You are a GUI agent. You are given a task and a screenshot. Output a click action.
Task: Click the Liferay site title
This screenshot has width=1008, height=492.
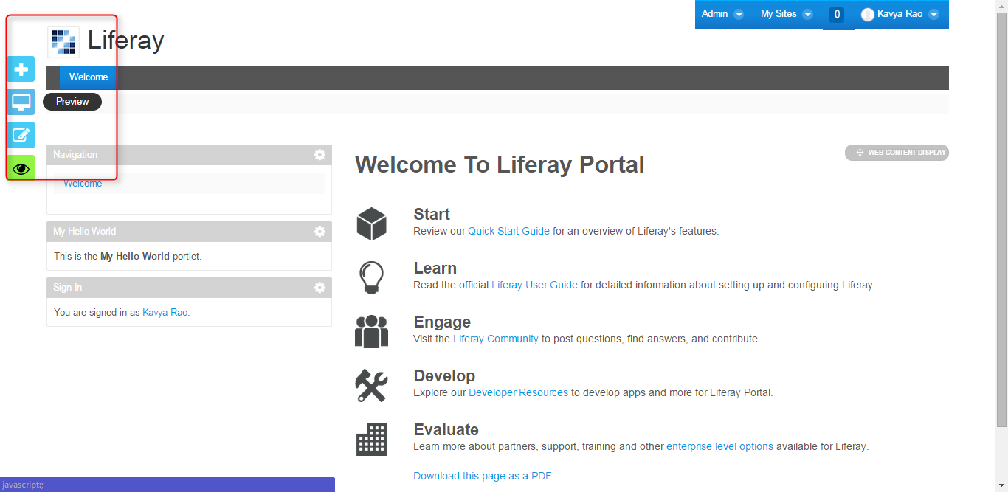[x=126, y=41]
